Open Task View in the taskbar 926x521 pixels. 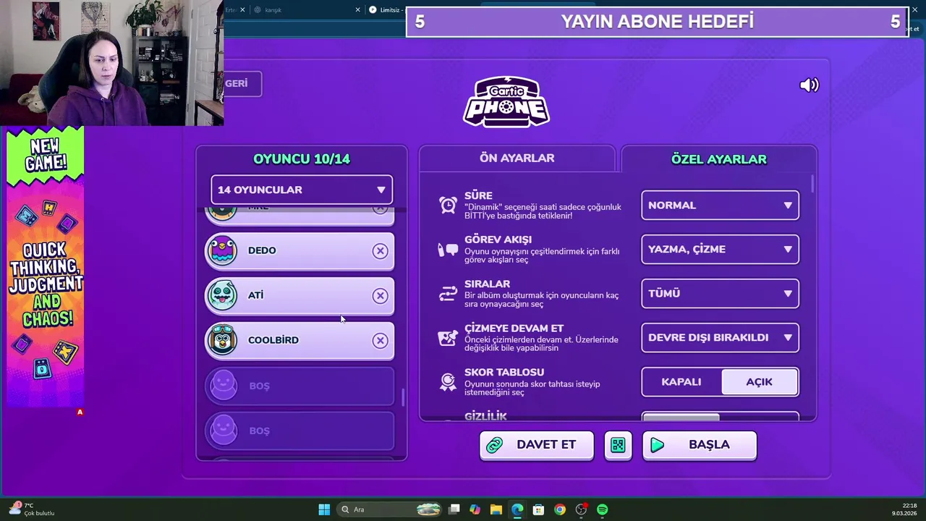click(454, 509)
